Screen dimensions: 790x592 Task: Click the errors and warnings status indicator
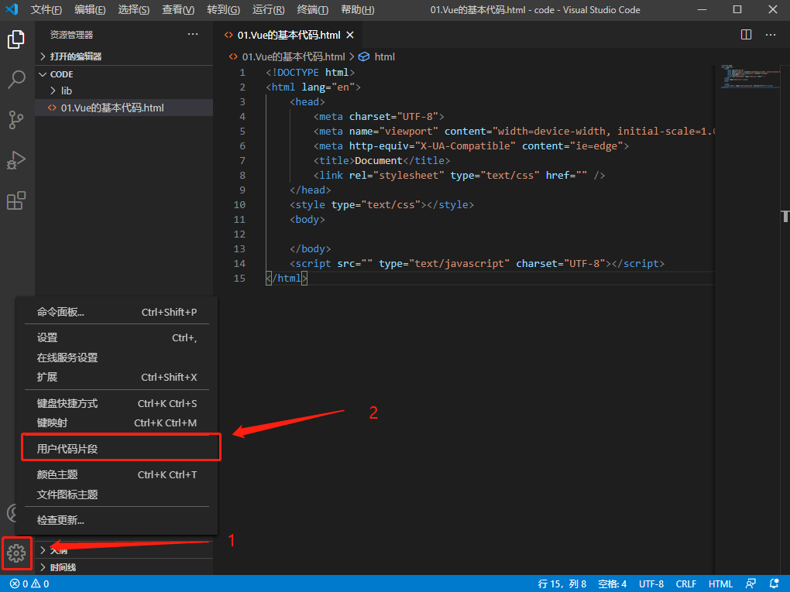point(29,584)
